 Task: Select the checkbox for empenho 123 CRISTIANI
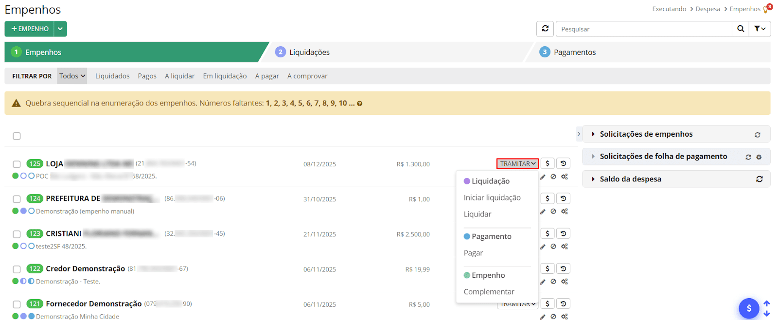click(x=17, y=234)
